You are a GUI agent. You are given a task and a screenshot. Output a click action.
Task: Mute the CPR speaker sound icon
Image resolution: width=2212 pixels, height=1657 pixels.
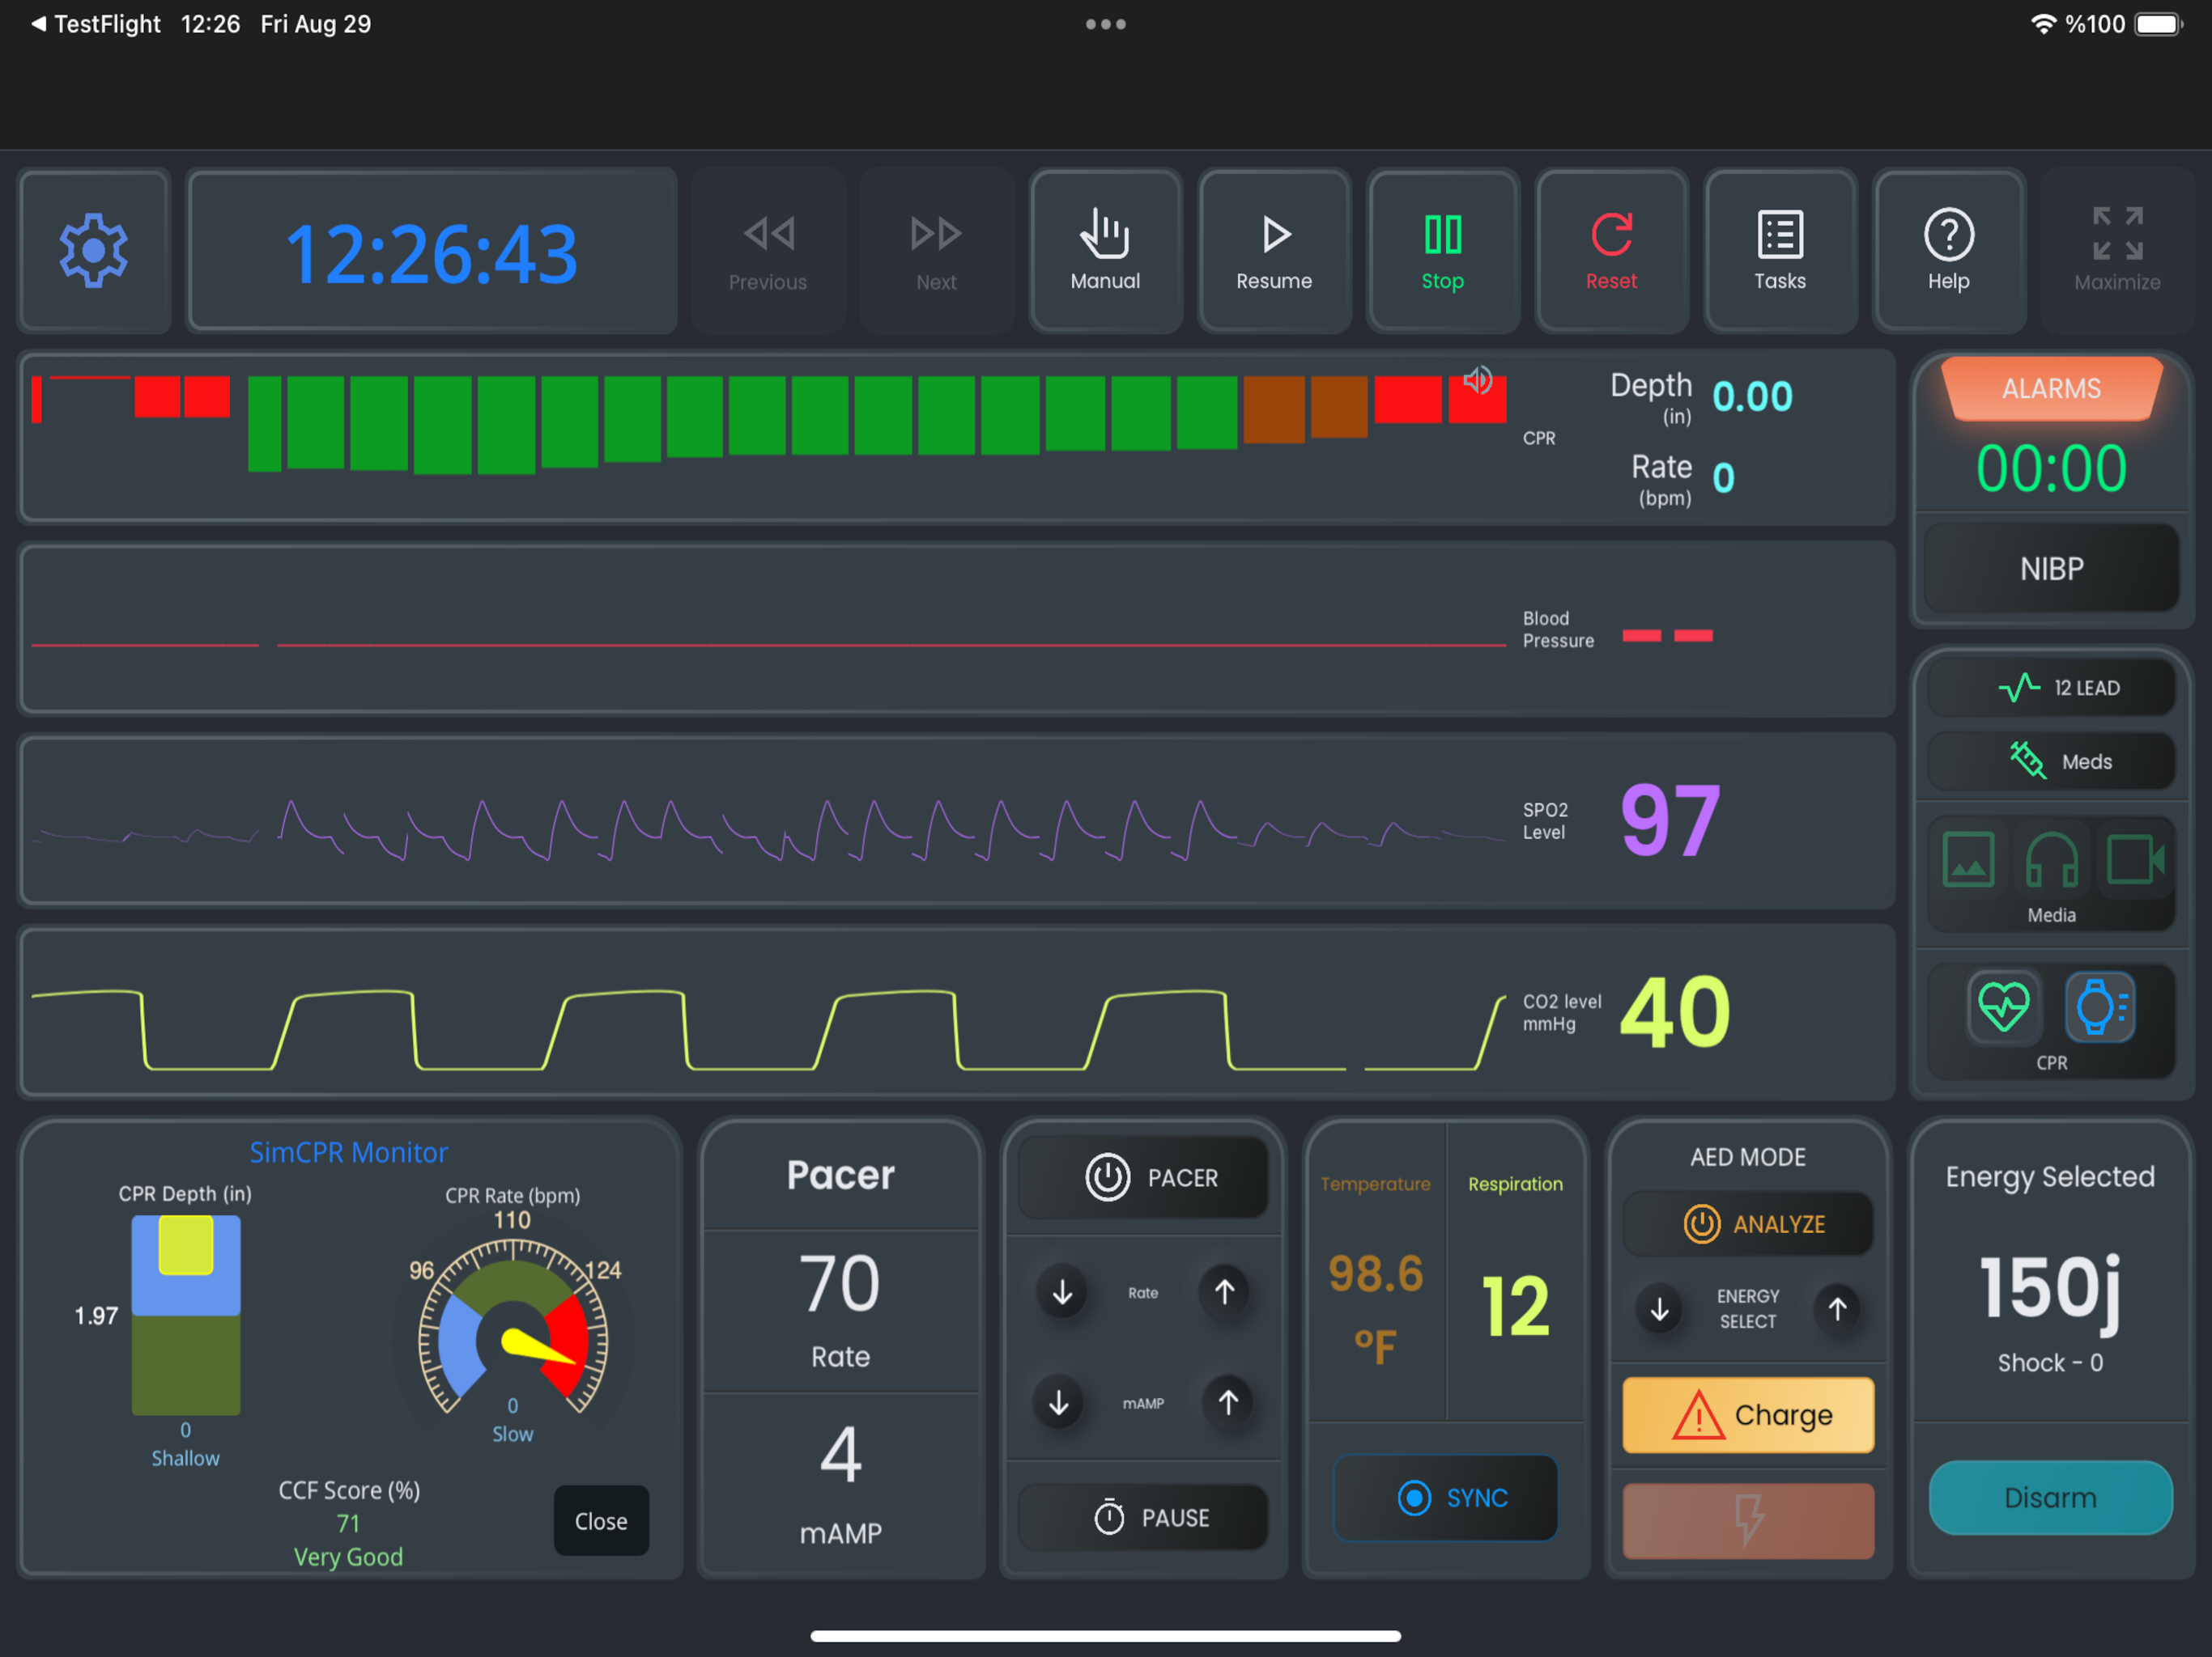coord(1478,379)
